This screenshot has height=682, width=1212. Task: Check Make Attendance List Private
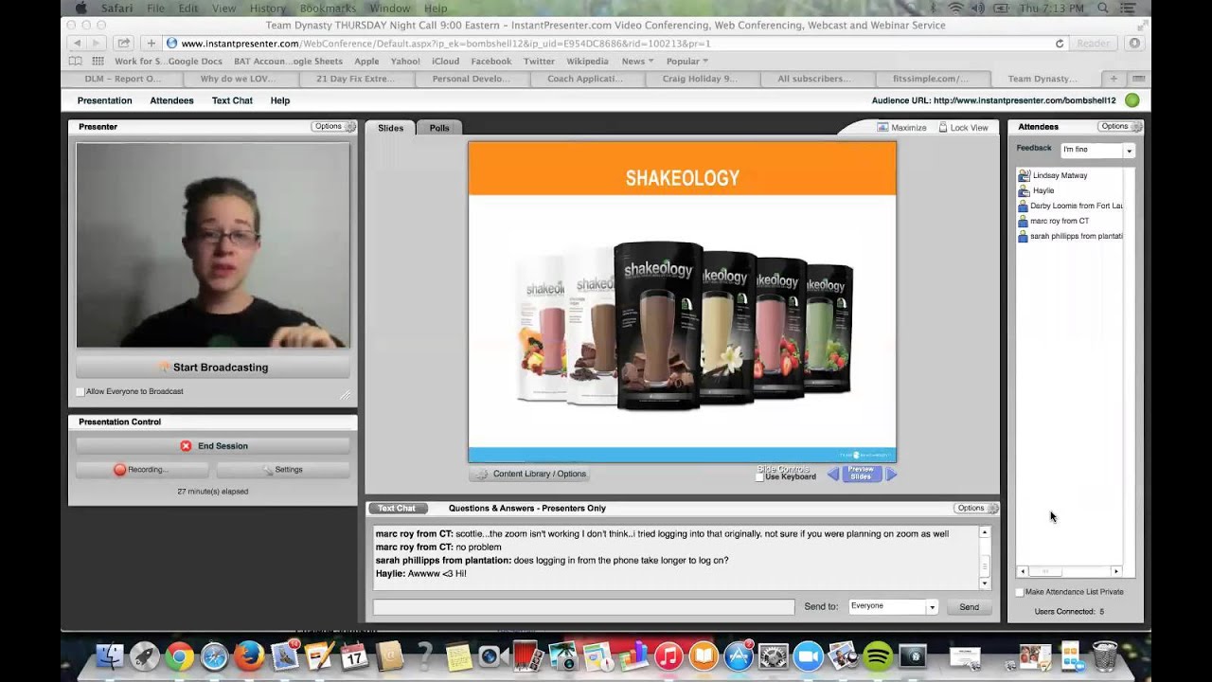point(1020,592)
